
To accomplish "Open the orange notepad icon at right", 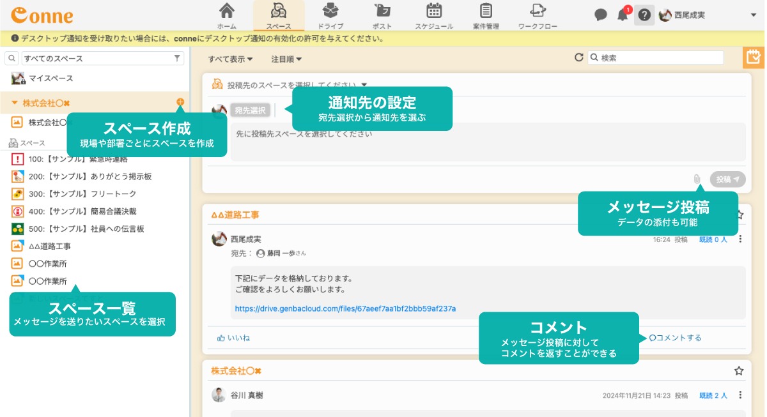I will point(754,57).
